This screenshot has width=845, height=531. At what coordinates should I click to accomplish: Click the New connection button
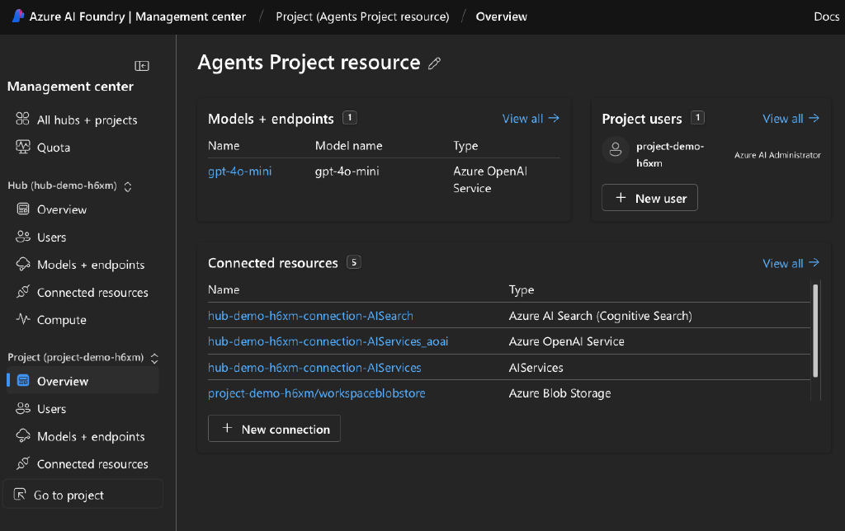(274, 428)
